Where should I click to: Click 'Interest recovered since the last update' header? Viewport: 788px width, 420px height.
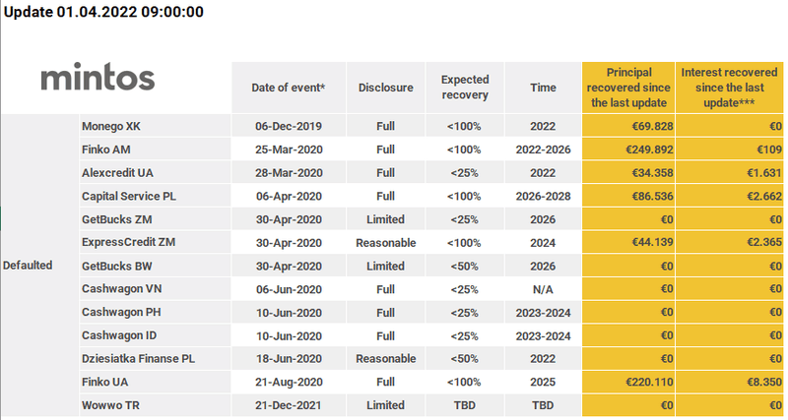tap(730, 88)
